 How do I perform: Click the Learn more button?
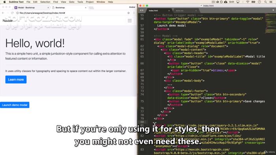pyautogui.click(x=16, y=79)
